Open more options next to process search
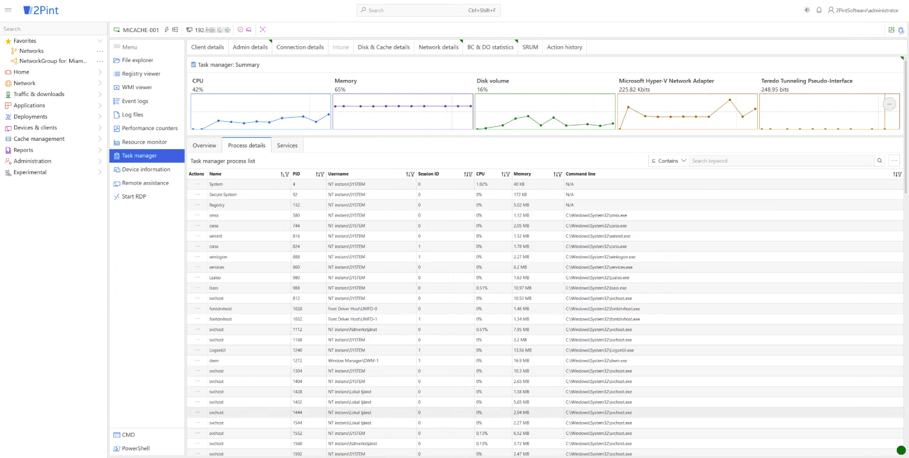 coord(894,161)
